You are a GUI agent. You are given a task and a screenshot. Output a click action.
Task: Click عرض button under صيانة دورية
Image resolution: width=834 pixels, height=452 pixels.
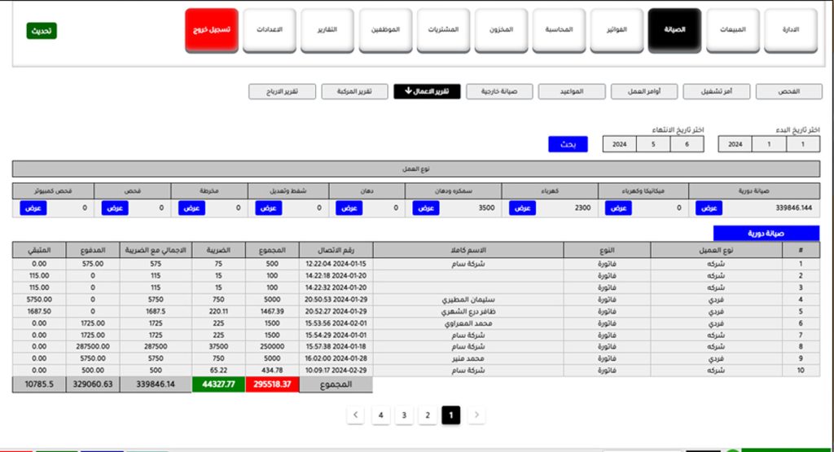click(x=709, y=208)
